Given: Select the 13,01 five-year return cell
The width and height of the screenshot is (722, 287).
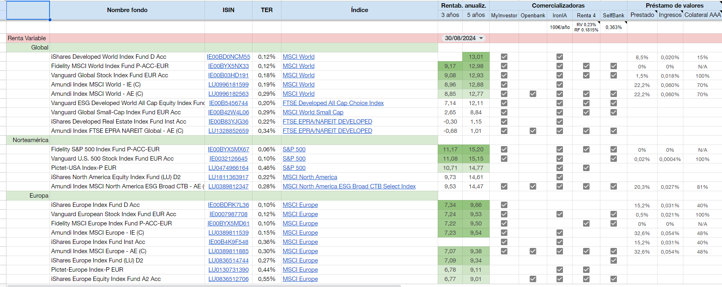Looking at the screenshot, I should point(476,57).
